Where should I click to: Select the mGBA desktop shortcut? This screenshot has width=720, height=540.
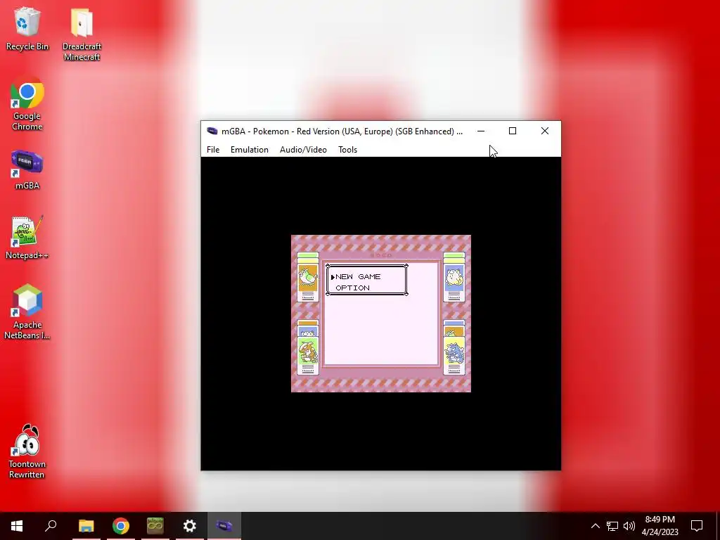click(x=27, y=169)
